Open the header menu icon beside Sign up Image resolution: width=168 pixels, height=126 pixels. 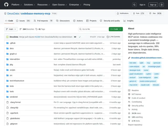coord(162,5)
